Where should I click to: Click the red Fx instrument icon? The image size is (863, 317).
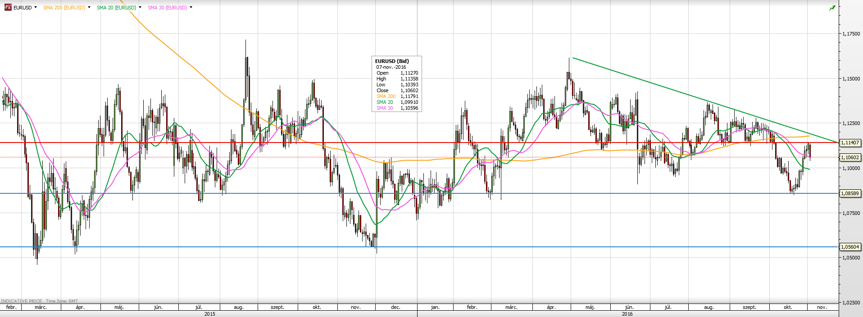[x=8, y=8]
